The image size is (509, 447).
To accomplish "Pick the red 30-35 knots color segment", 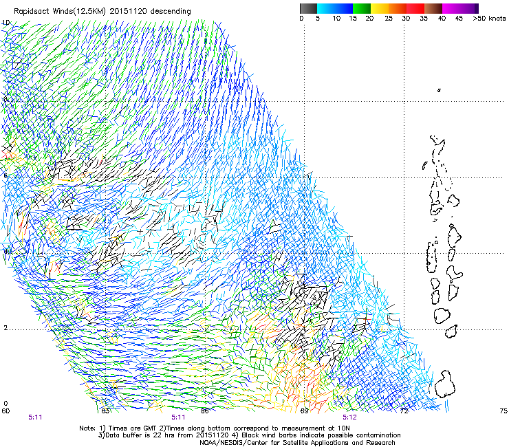I will [415, 8].
